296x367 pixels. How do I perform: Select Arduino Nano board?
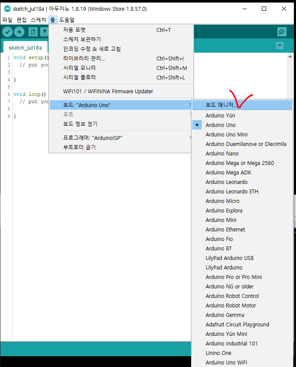242,154
